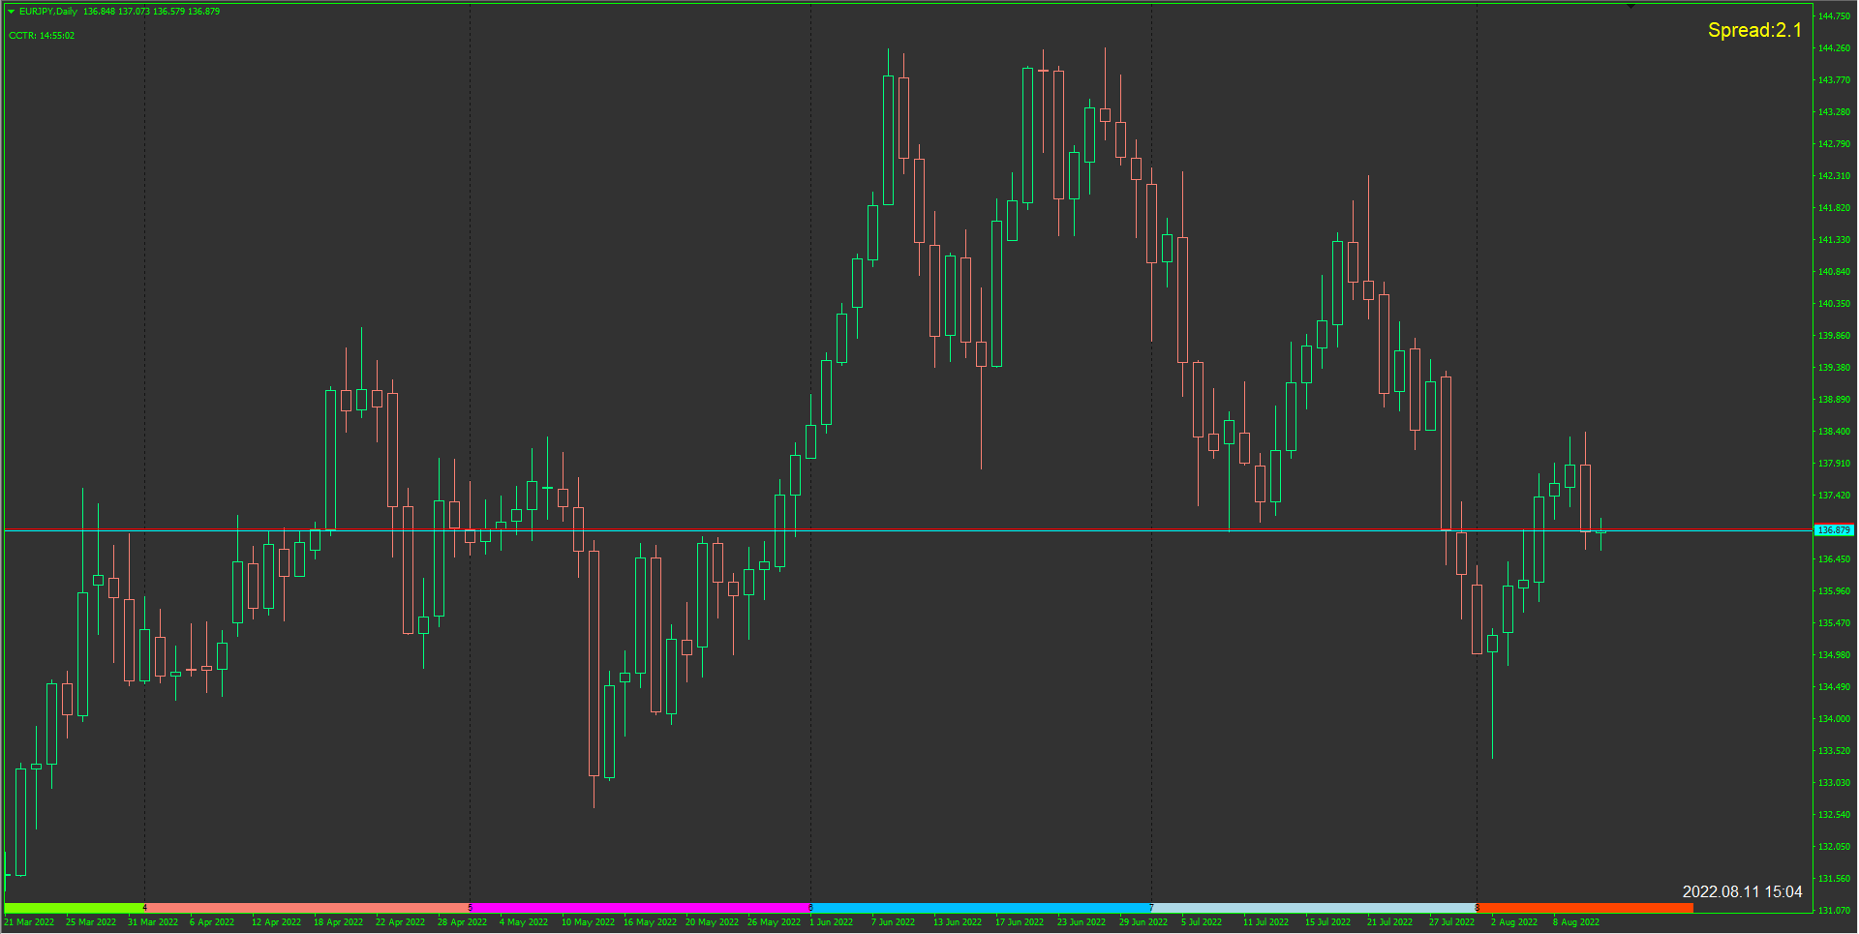Viewport: 1859px width, 934px height.
Task: Click the 132.540 price axis label
Action: 1834,815
